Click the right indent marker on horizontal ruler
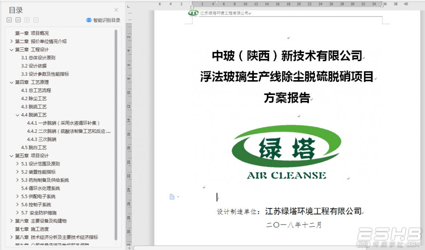Image resolution: width=425 pixels, height=250 pixels. tap(382, 5)
